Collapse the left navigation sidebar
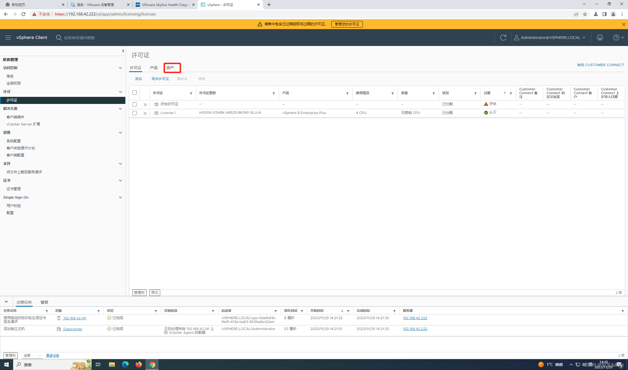 (x=123, y=51)
